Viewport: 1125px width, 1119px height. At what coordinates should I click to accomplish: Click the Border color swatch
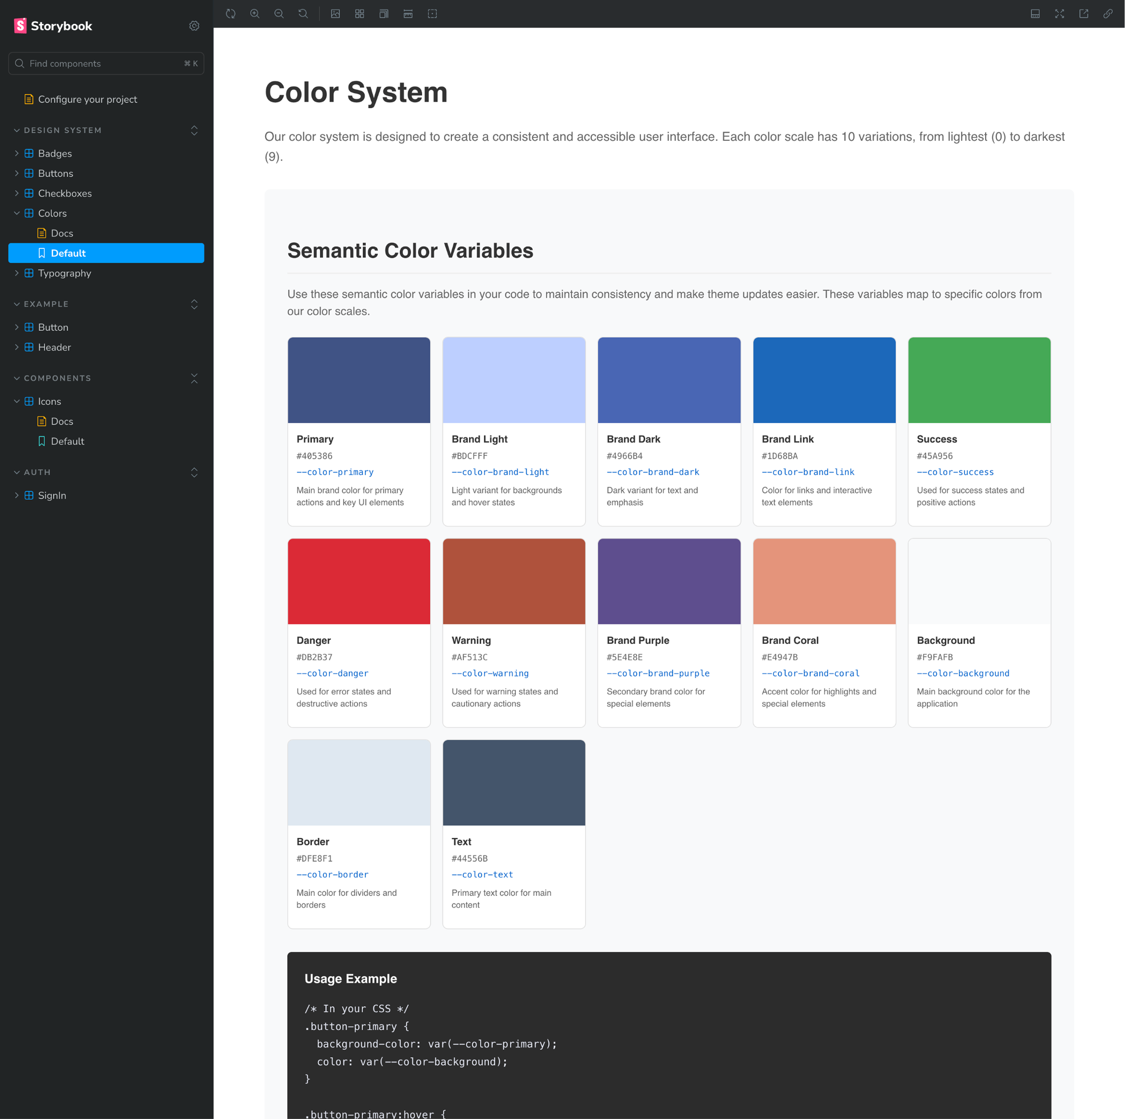pos(359,783)
